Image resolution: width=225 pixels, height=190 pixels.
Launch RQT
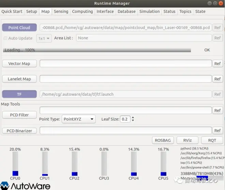click(x=212, y=140)
